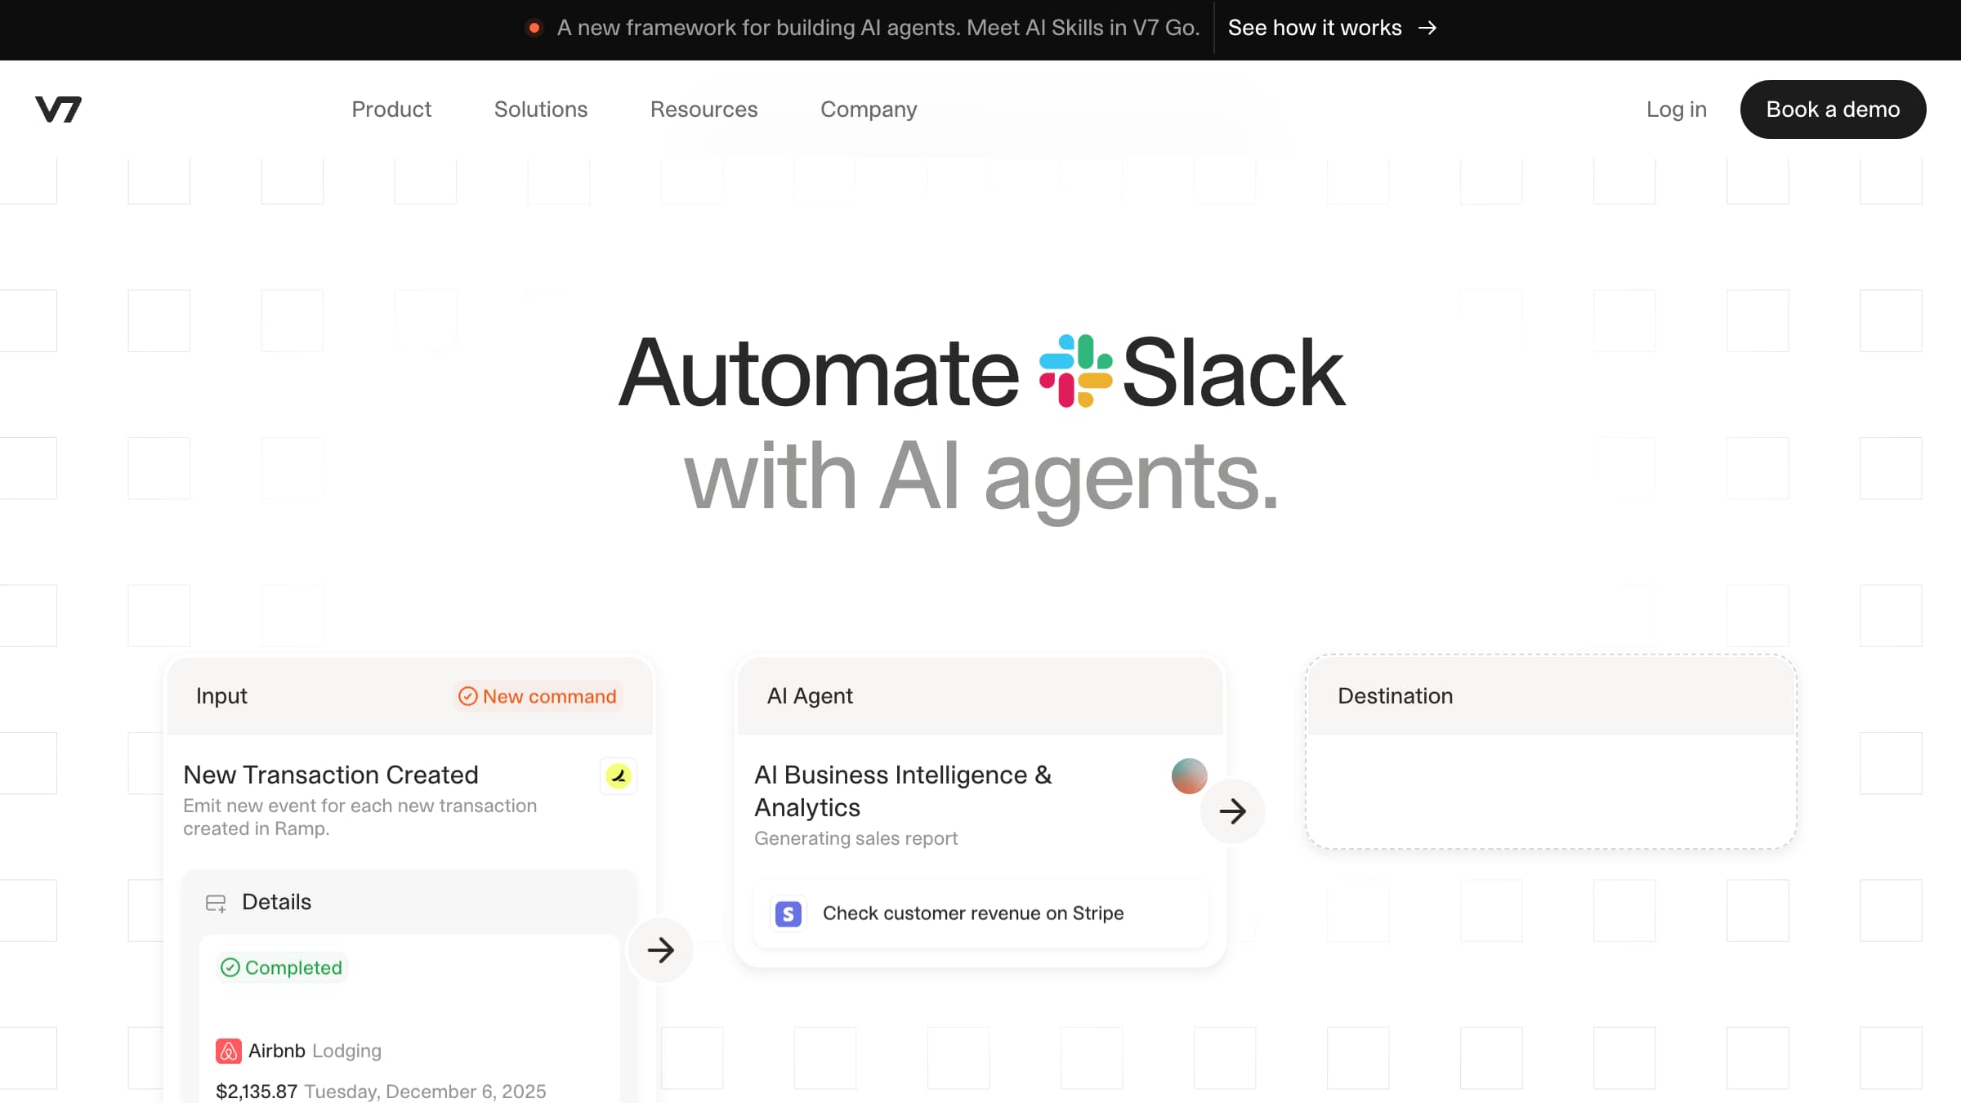This screenshot has width=1961, height=1103.
Task: Click the Completed status badge
Action: click(x=282, y=967)
